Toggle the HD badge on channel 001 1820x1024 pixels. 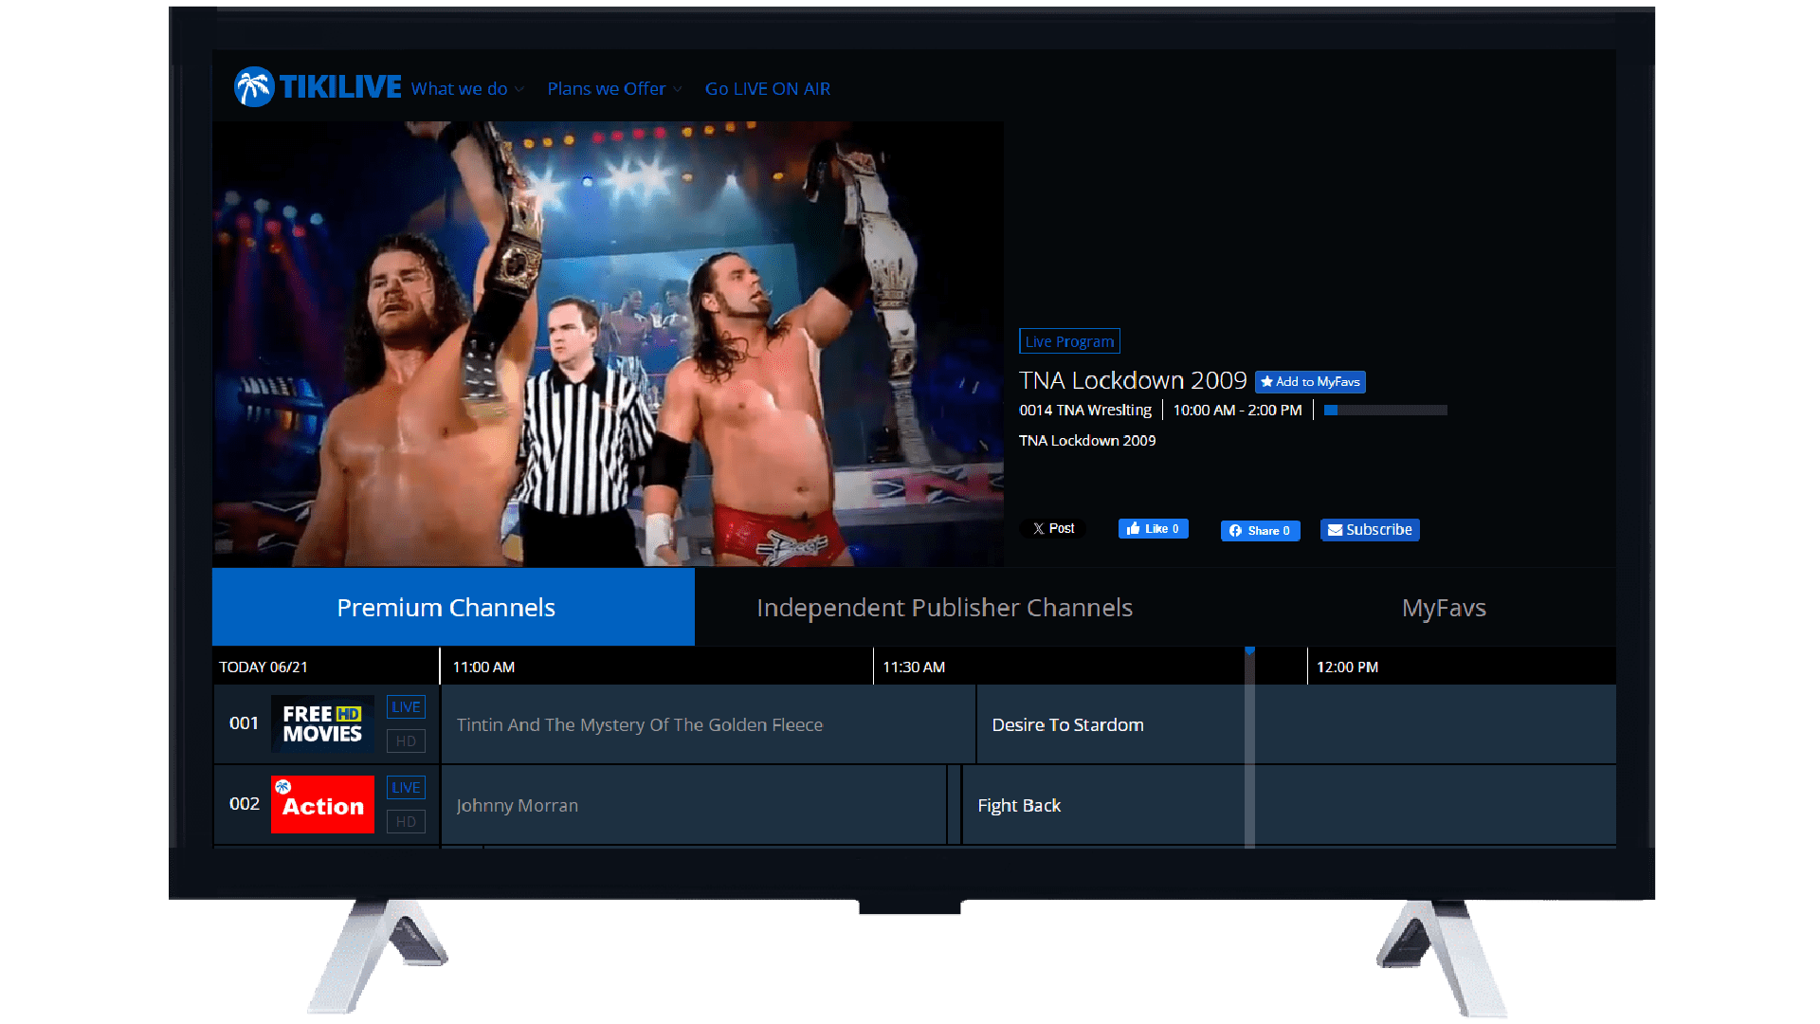pyautogui.click(x=406, y=741)
